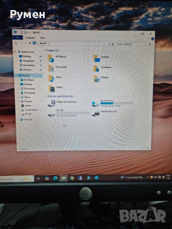This screenshot has height=229, width=172.
Task: Open the Music folder in main pane
Action: coord(51,79)
